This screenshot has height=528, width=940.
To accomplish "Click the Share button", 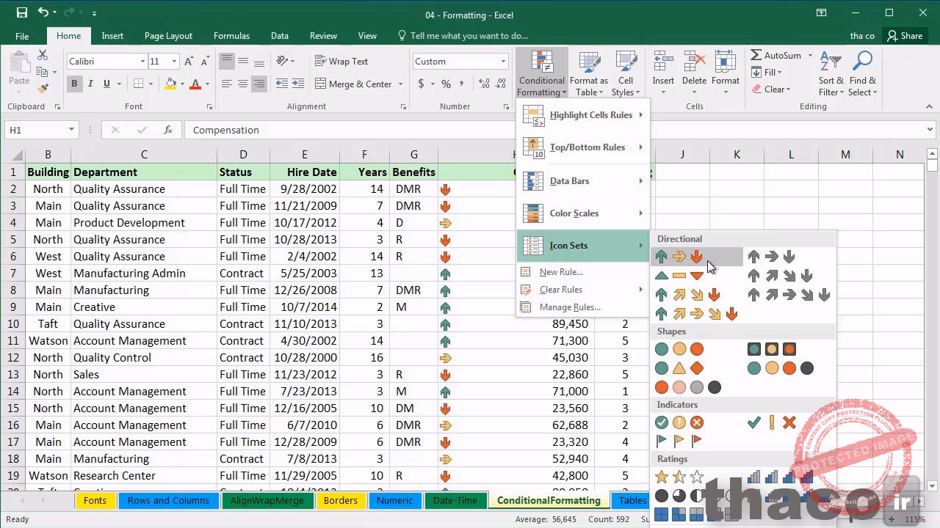I will click(903, 36).
